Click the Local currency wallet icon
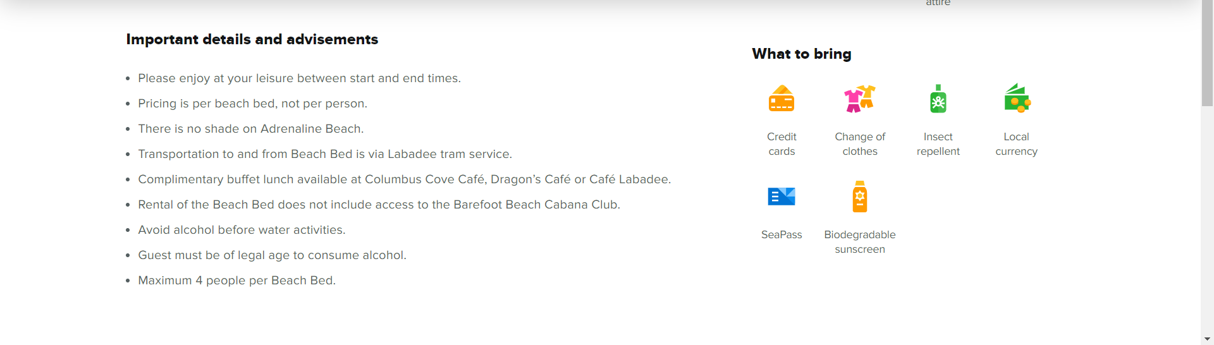The width and height of the screenshot is (1214, 345). pos(1017,99)
